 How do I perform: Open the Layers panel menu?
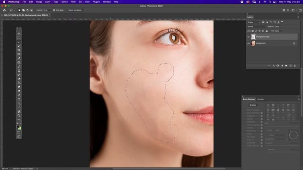pos(298,17)
